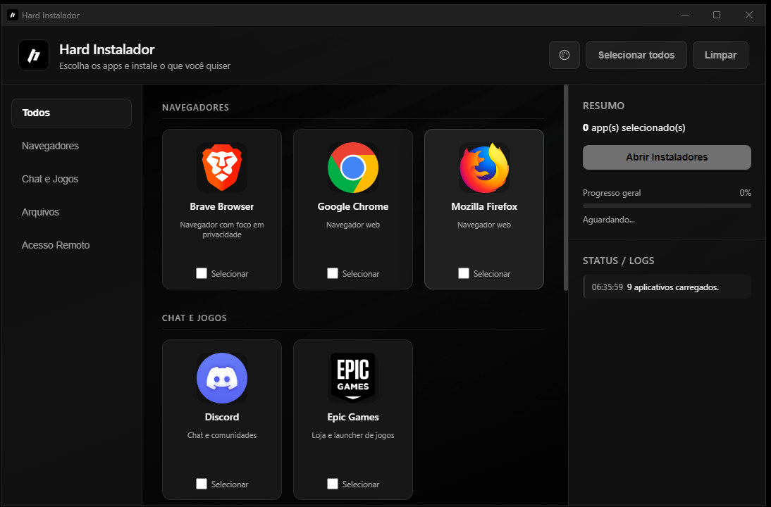Viewport: 771px width, 507px height.
Task: Check the Epic Games Selecionar checkbox
Action: (x=333, y=484)
